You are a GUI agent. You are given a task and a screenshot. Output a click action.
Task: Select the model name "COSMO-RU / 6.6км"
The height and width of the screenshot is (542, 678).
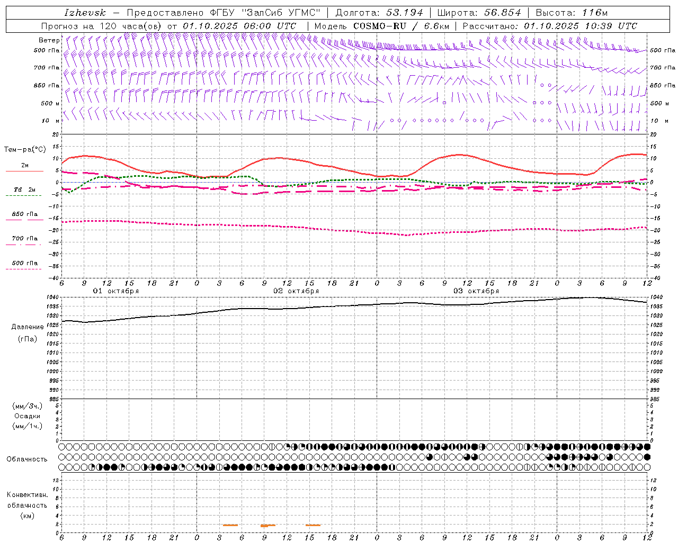[401, 26]
